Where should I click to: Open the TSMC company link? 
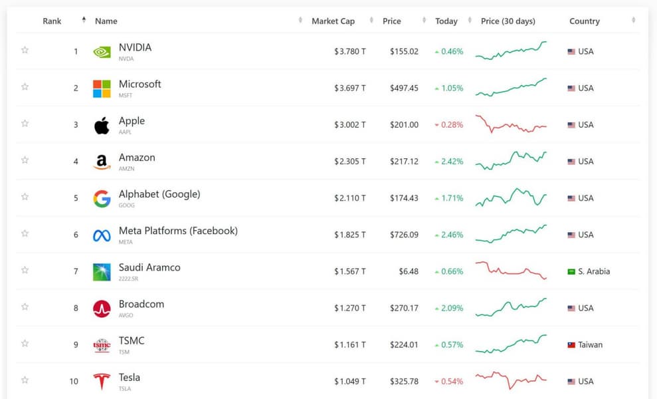(x=132, y=340)
